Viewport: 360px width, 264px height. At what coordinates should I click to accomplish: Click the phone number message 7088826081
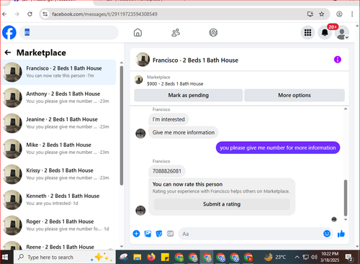[167, 171]
